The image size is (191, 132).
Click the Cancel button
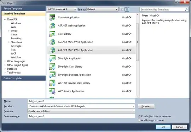point(179,127)
